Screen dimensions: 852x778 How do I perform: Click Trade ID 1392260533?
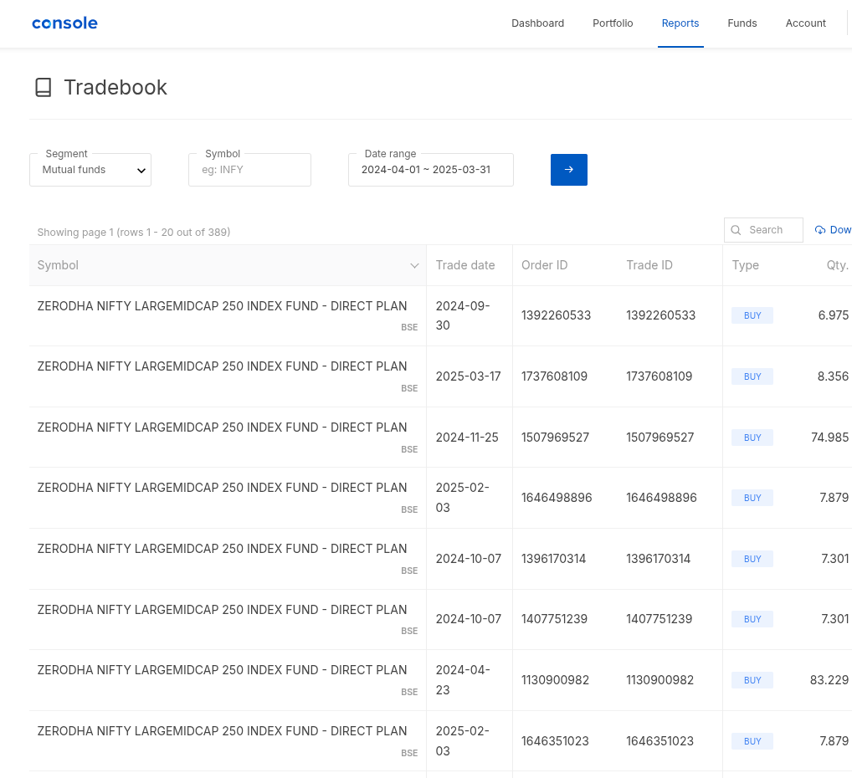click(x=660, y=315)
